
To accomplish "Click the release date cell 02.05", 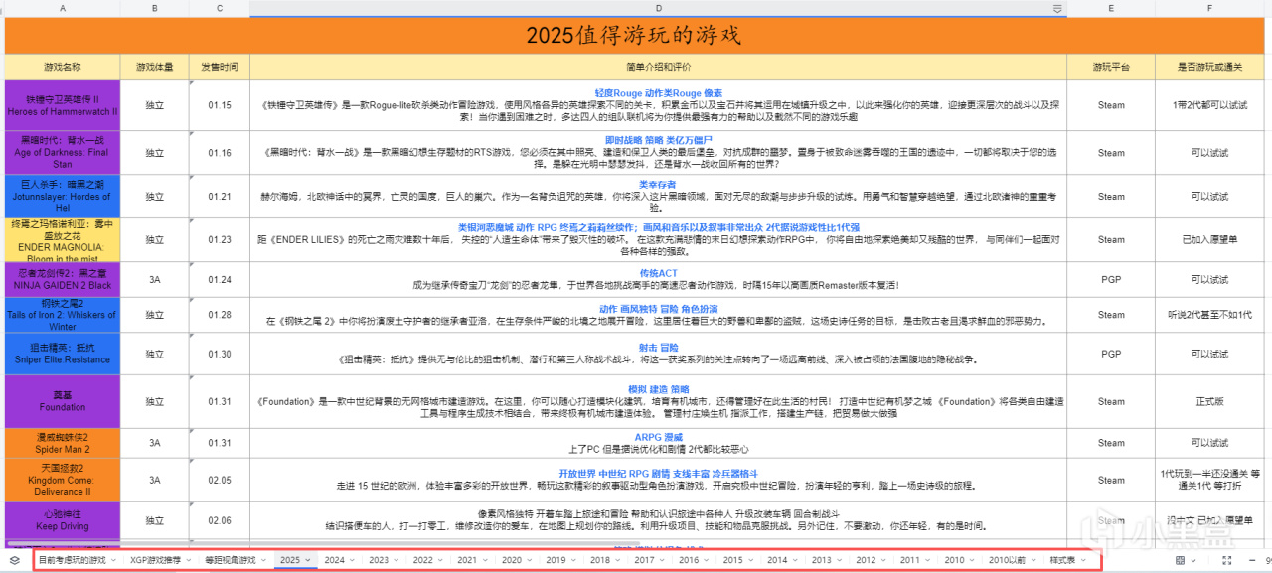I will (x=219, y=480).
